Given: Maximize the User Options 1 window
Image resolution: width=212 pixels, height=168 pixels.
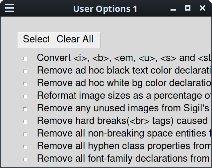Looking at the screenshot, I should (188, 8).
